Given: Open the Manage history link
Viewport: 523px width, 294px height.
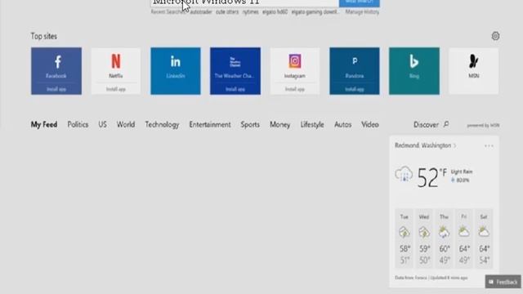Looking at the screenshot, I should [x=362, y=12].
